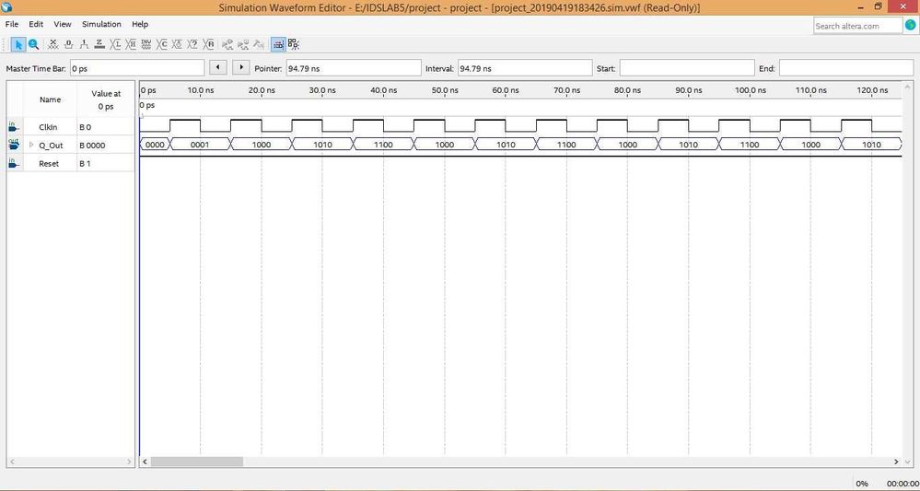Screen dimensions: 920x491
Task: Click the Forcing Low (0) icon
Action: (69, 44)
